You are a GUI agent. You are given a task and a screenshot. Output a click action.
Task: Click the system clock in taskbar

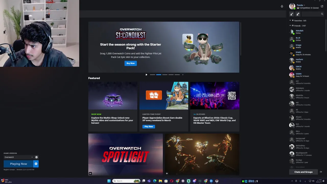tap(319, 181)
